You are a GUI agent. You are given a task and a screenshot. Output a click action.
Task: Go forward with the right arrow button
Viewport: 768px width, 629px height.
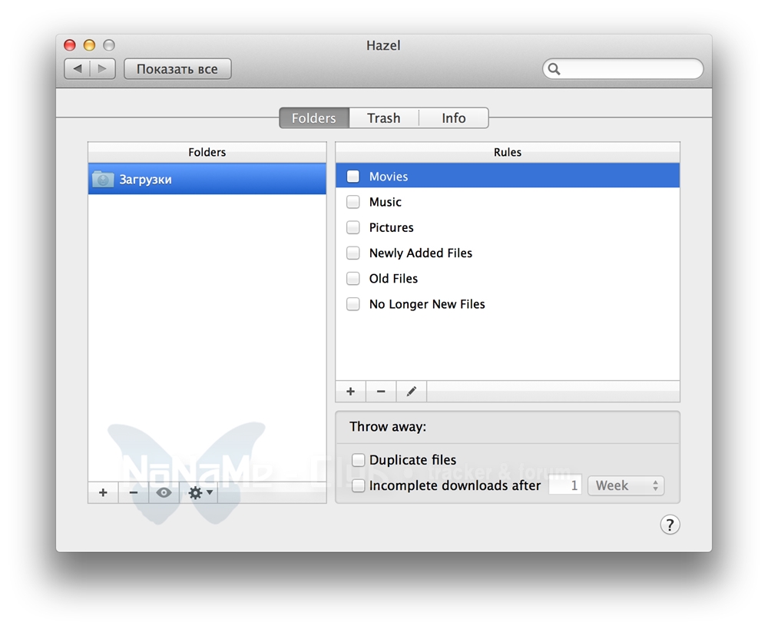point(102,68)
